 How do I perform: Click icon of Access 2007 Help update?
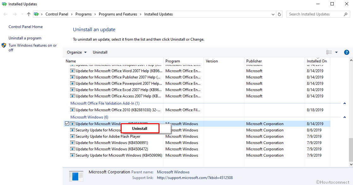[73, 96]
